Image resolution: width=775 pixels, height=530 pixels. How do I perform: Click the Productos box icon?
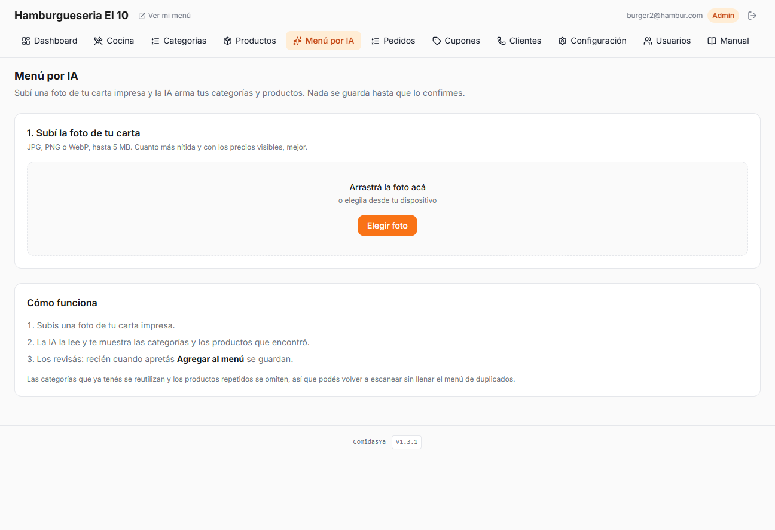227,41
